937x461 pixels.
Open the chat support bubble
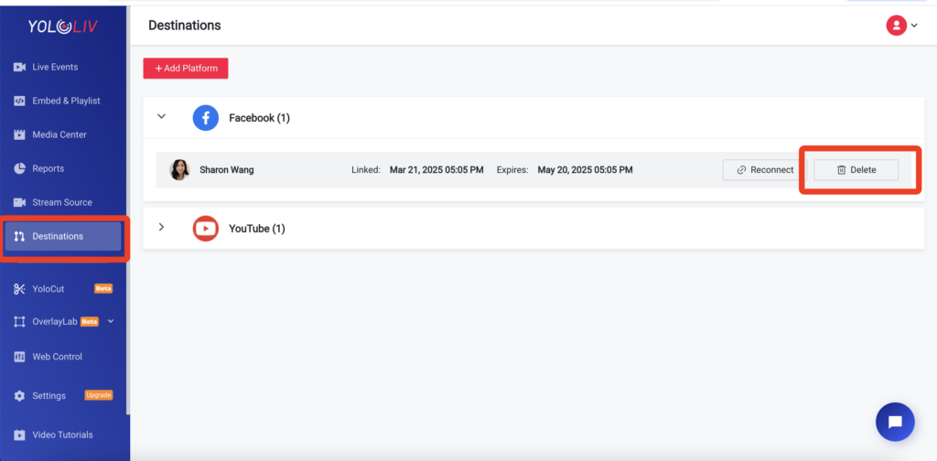pyautogui.click(x=895, y=423)
